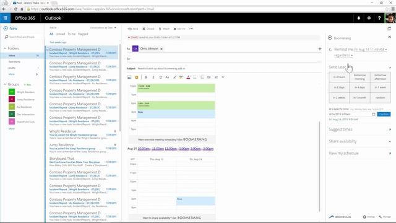Close the Boomerang panel
The image size is (396, 223).
[x=389, y=37]
